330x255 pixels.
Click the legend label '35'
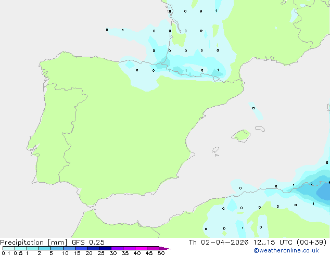click(125, 253)
